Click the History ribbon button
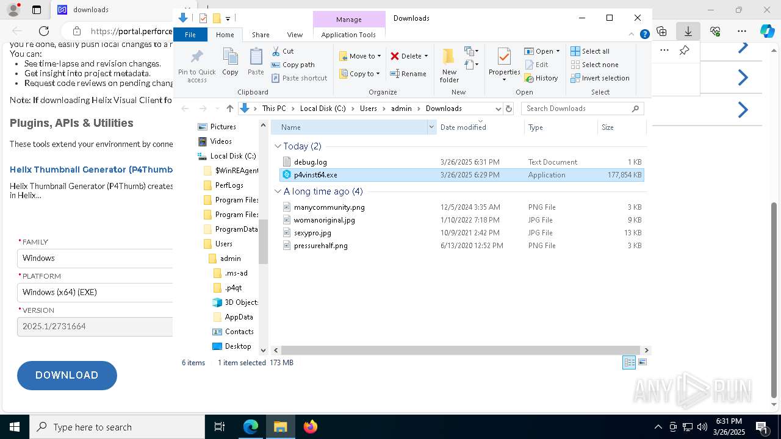The image size is (781, 439). point(541,78)
